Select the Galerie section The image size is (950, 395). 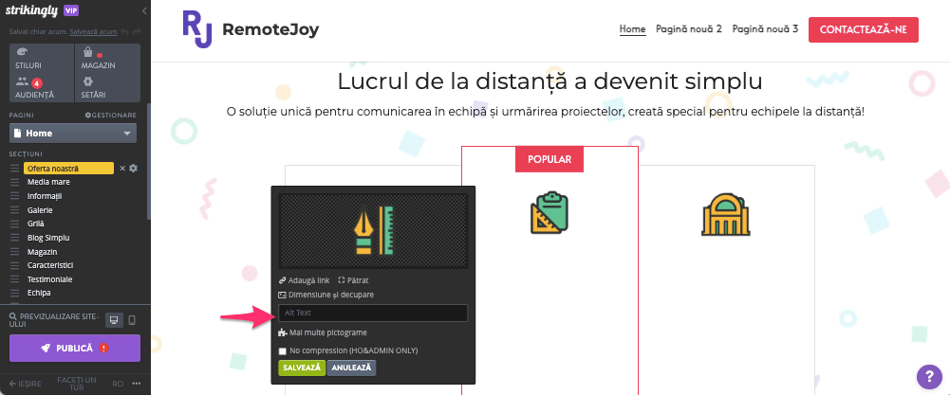pyautogui.click(x=40, y=210)
